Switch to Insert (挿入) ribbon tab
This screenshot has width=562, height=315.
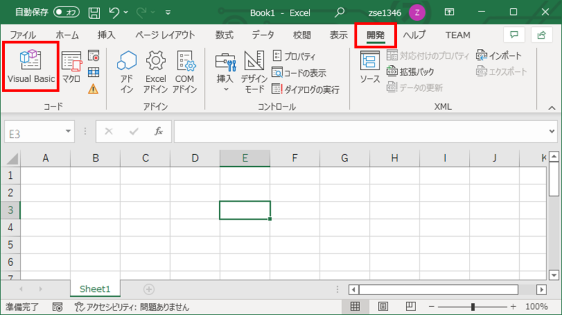click(106, 35)
